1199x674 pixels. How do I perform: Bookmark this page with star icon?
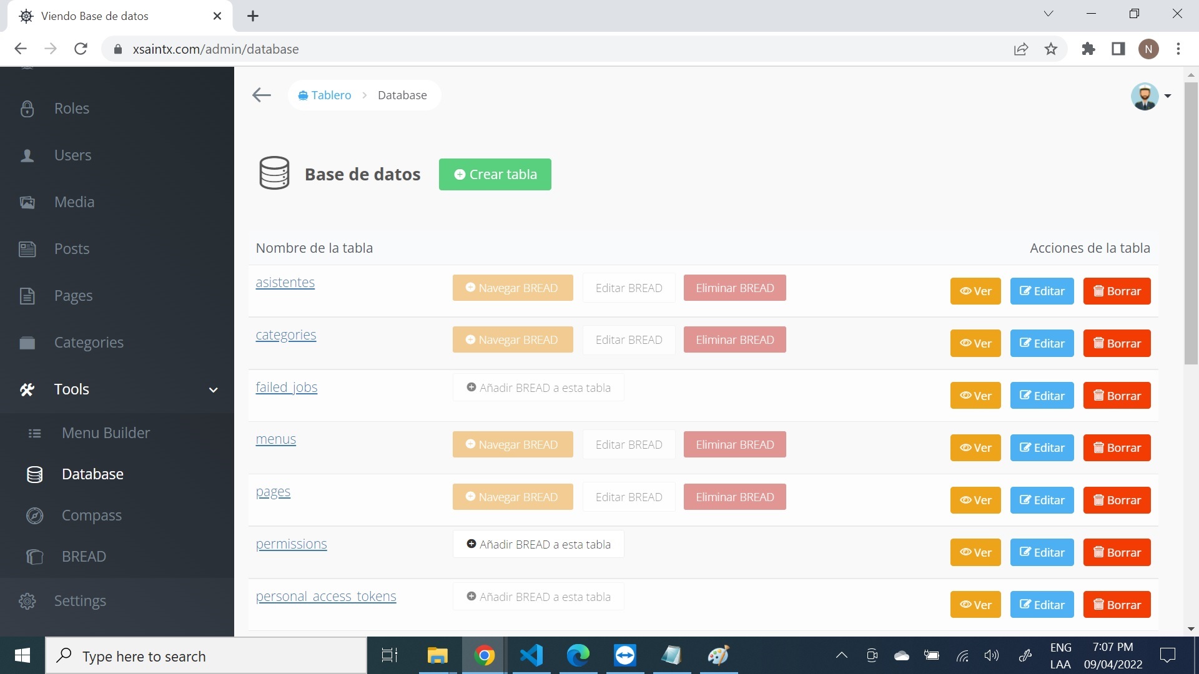[x=1051, y=49]
